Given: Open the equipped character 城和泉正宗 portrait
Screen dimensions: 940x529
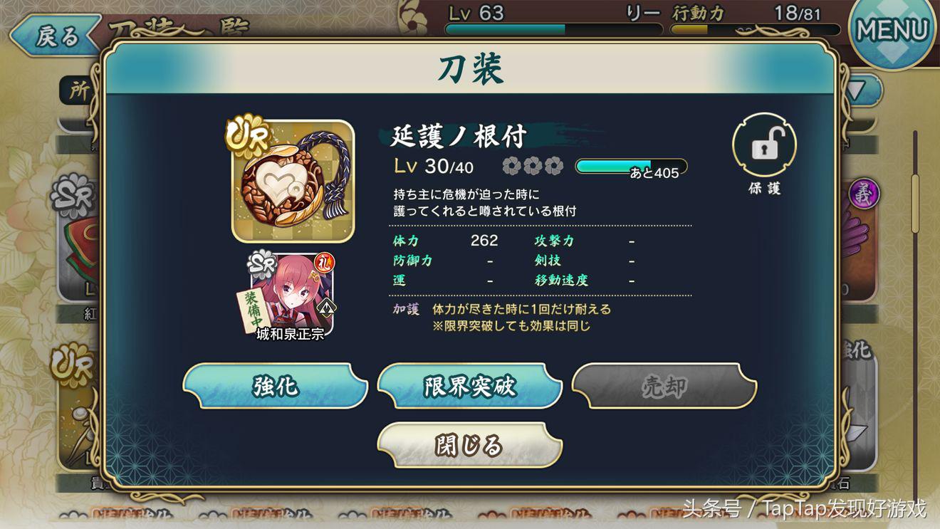Looking at the screenshot, I should pyautogui.click(x=292, y=294).
